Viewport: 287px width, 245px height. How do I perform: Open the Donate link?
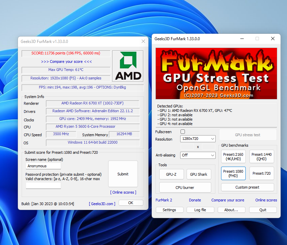[x=195, y=200]
